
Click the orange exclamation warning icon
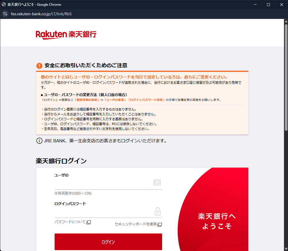click(39, 66)
